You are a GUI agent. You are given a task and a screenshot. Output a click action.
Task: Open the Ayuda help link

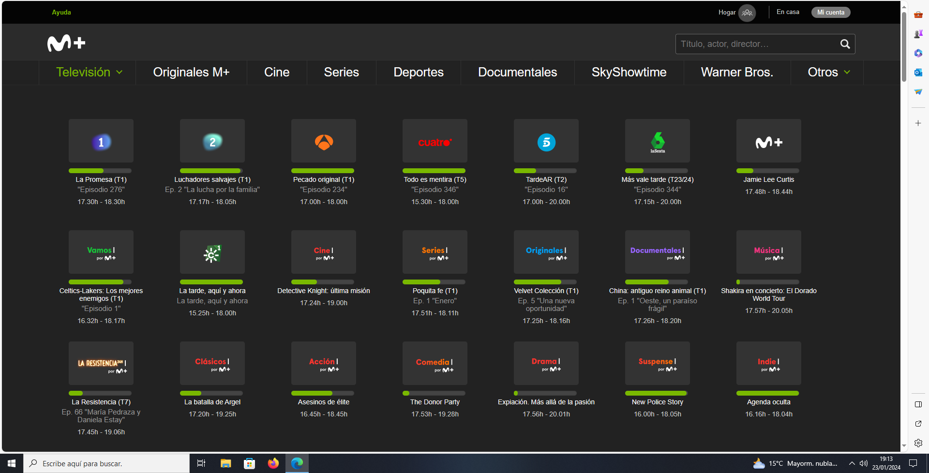61,13
